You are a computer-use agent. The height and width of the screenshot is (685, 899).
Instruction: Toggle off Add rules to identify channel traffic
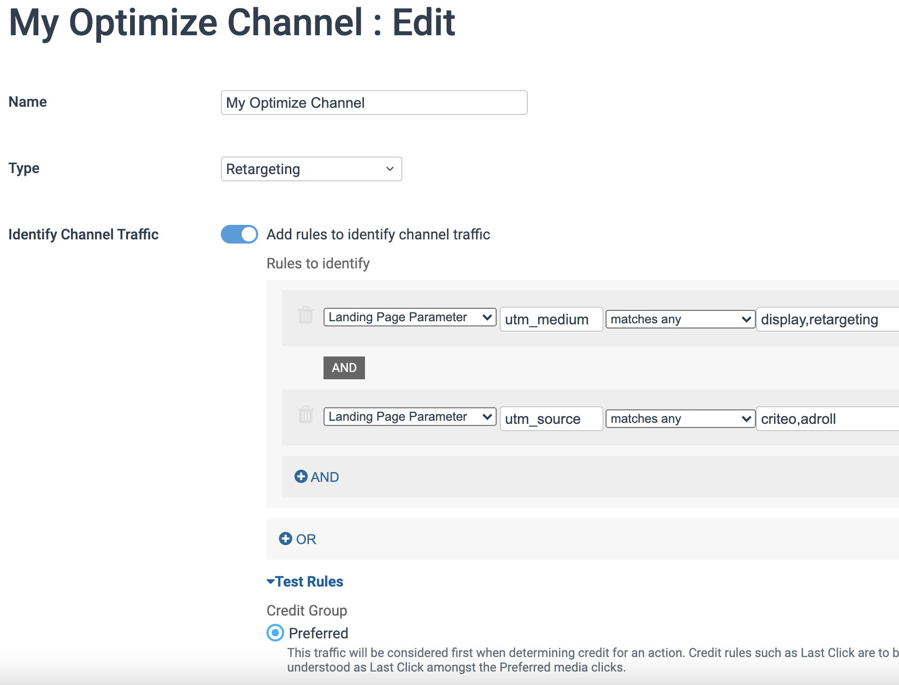240,234
